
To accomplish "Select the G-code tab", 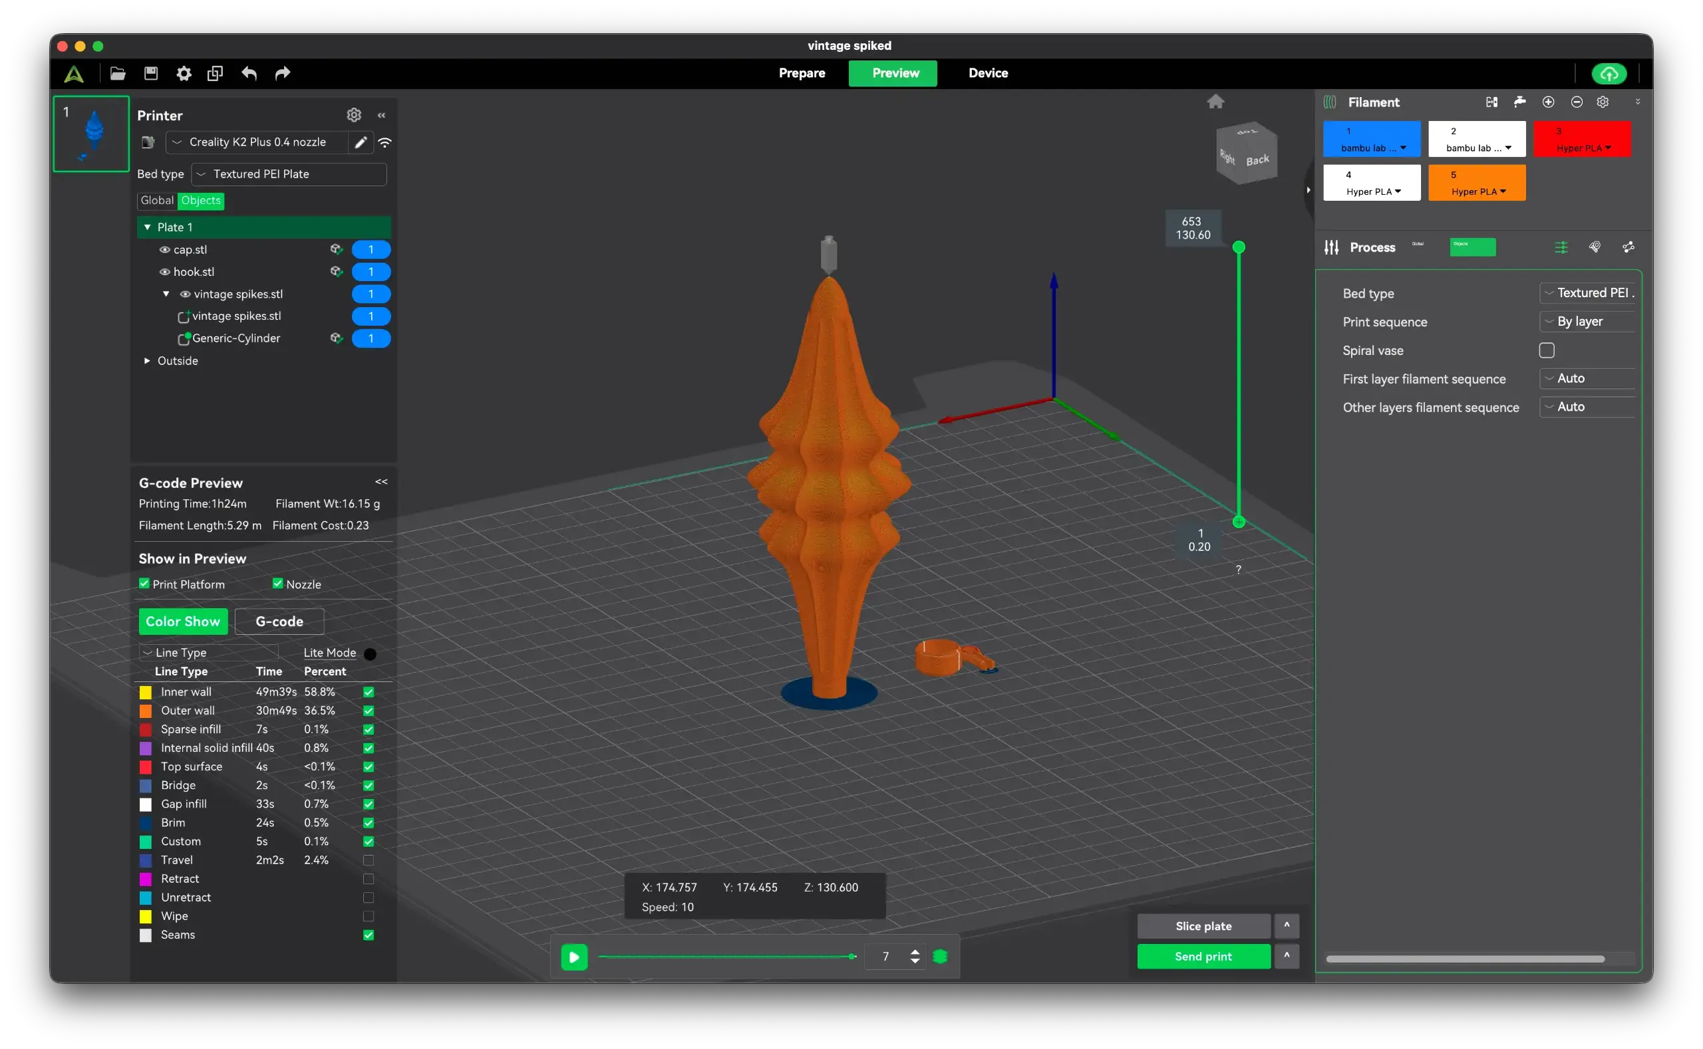I will click(279, 621).
